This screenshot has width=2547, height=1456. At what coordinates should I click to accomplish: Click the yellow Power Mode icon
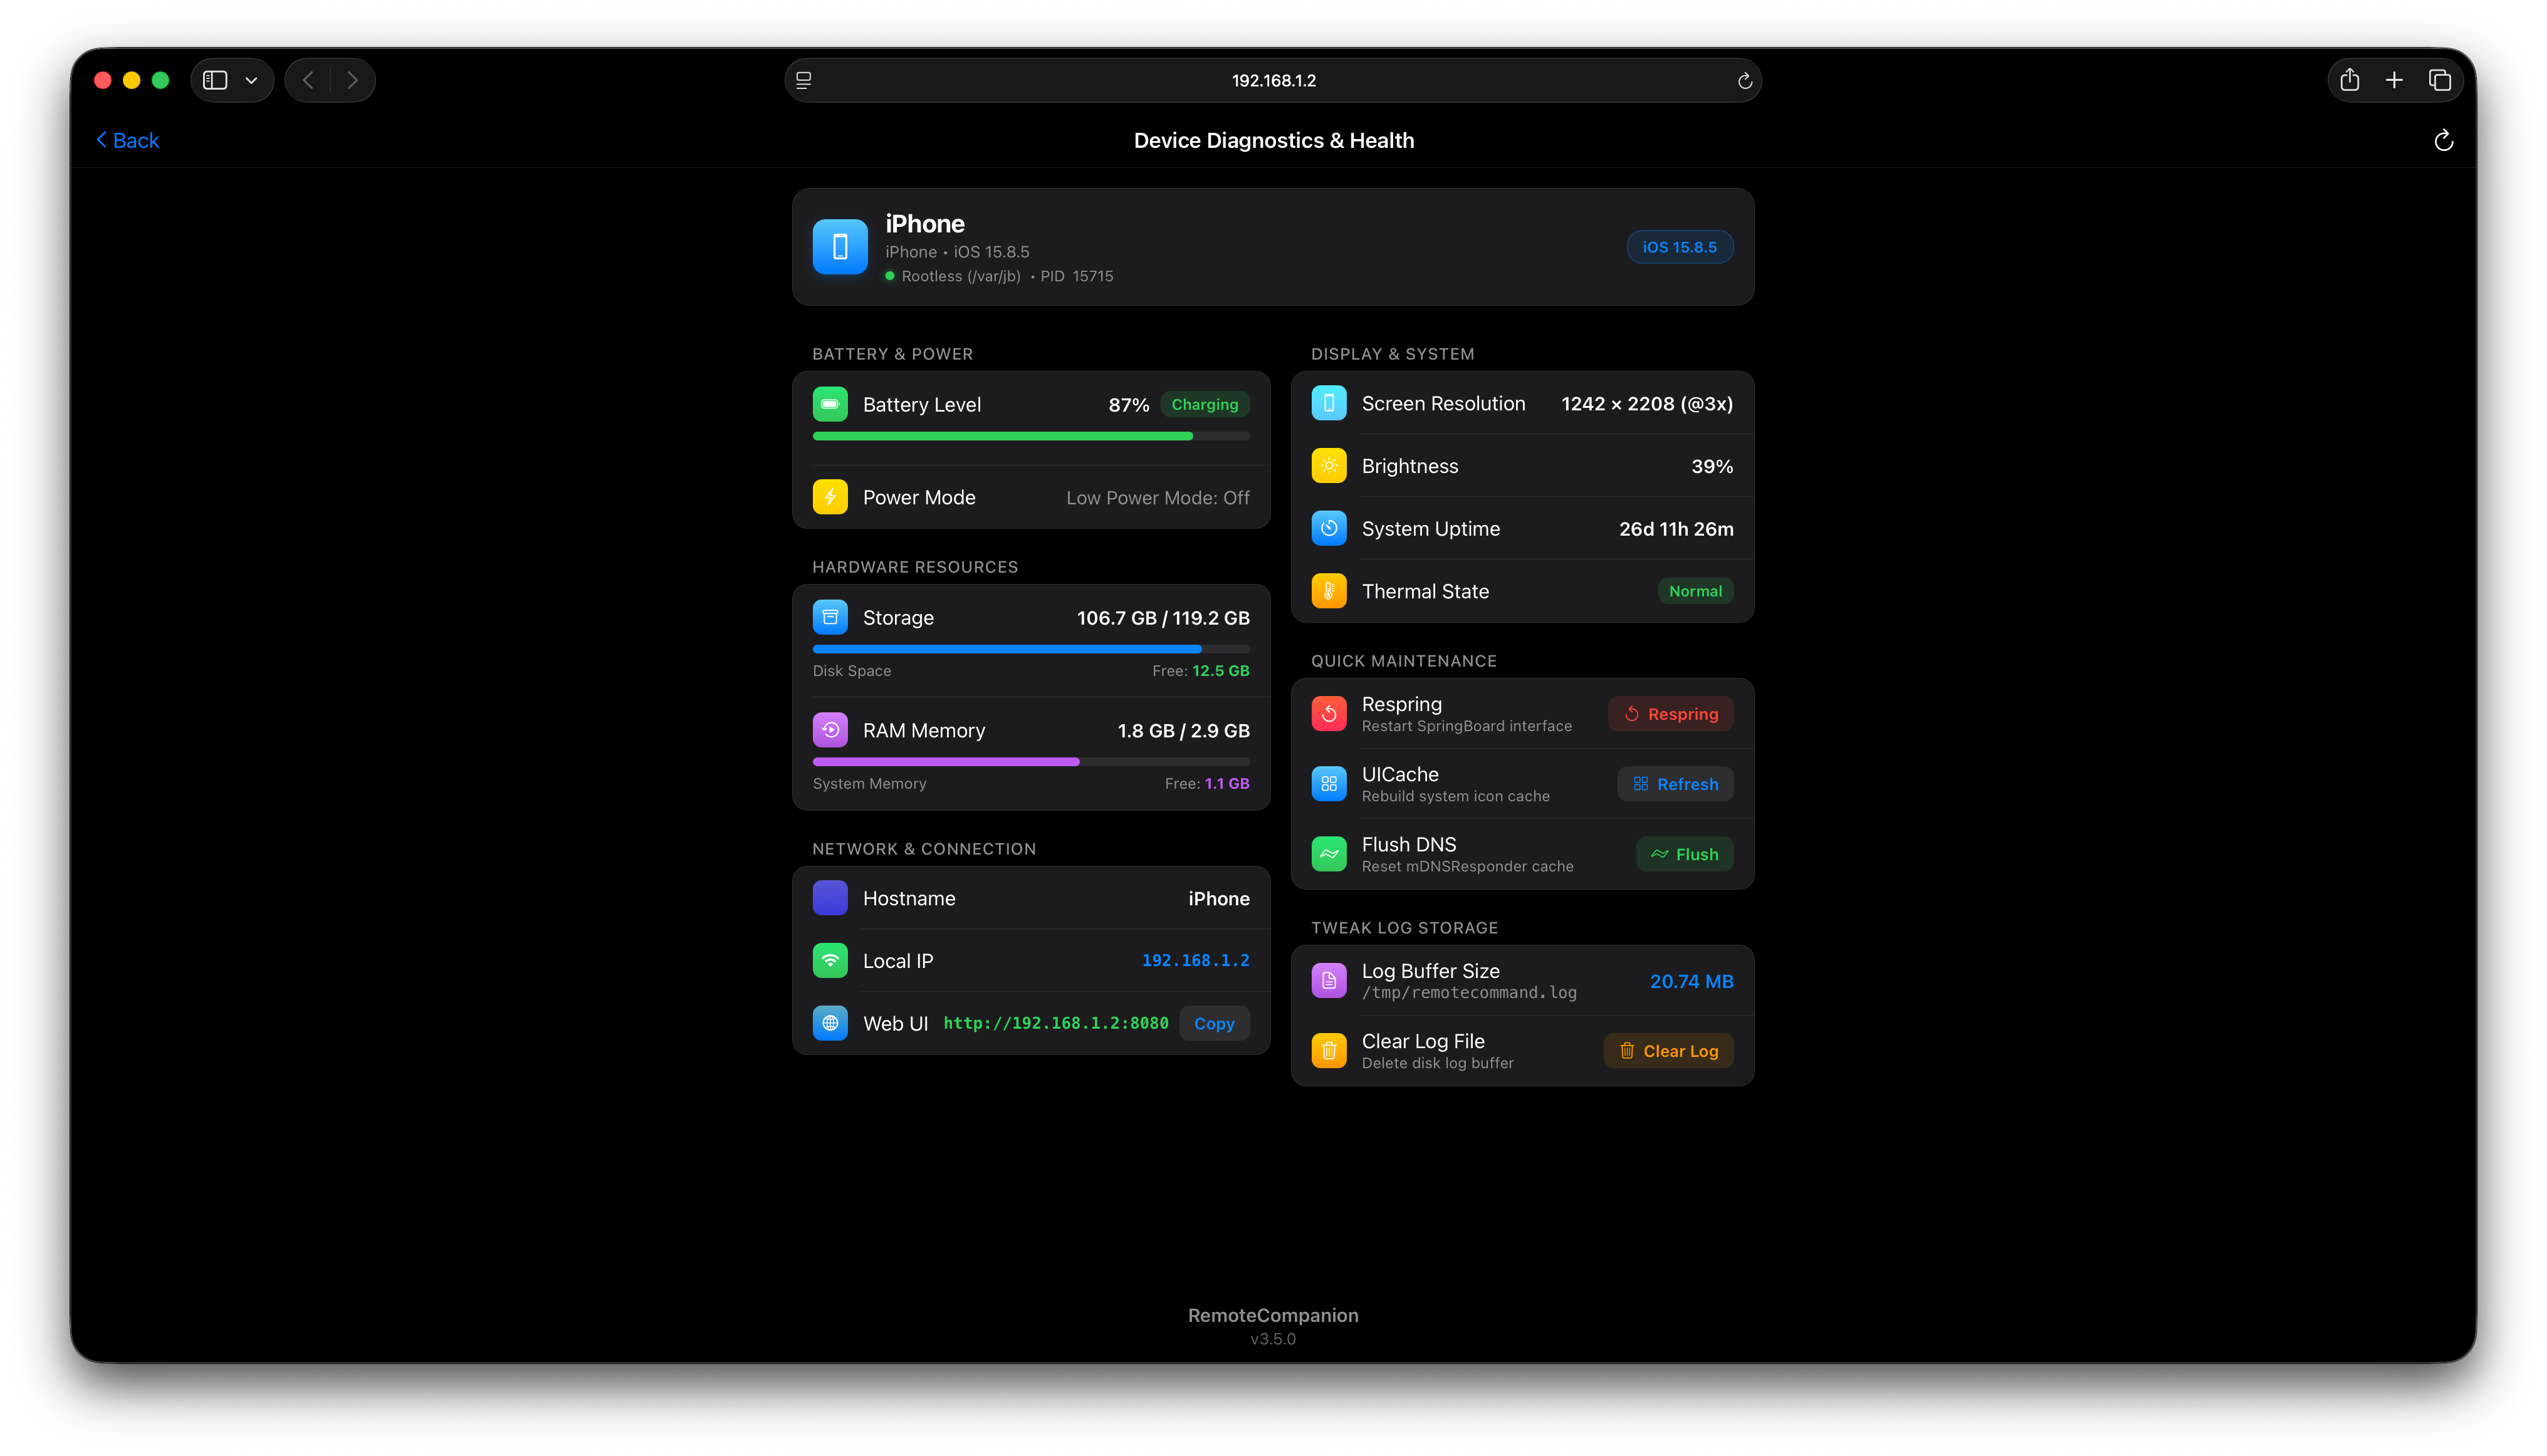pyautogui.click(x=829, y=497)
